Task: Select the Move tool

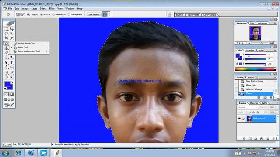Action: tap(12, 29)
